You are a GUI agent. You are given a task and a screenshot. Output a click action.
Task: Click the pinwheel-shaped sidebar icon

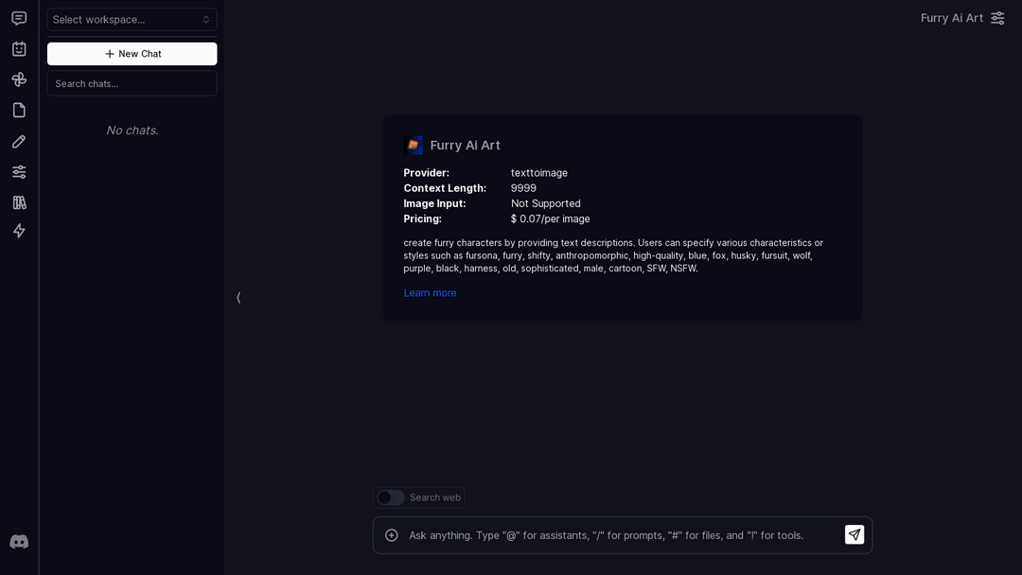[19, 79]
